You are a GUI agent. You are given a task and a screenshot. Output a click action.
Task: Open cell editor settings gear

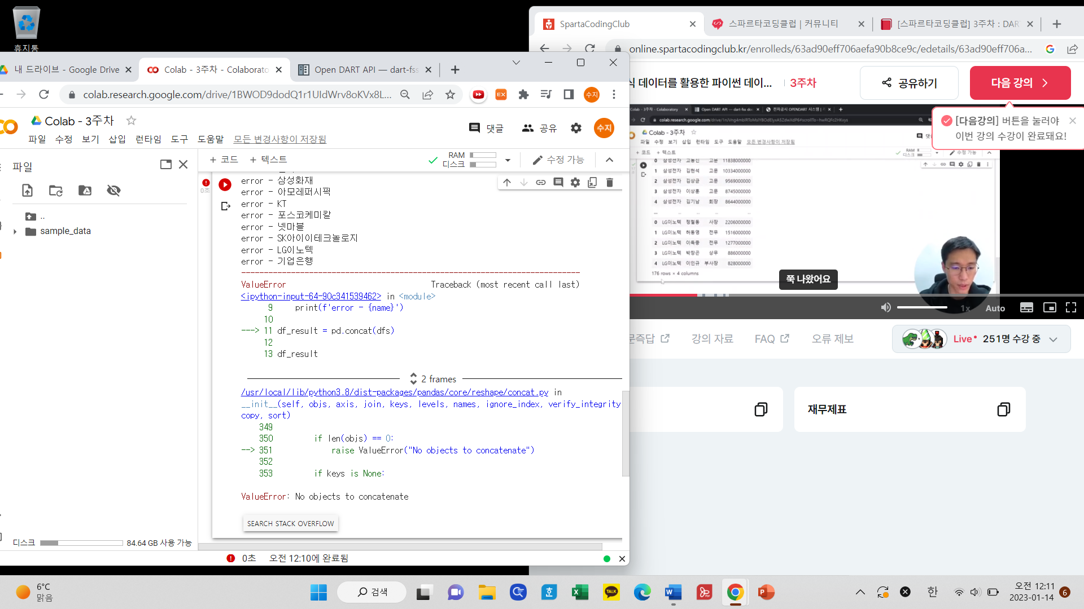click(x=575, y=182)
